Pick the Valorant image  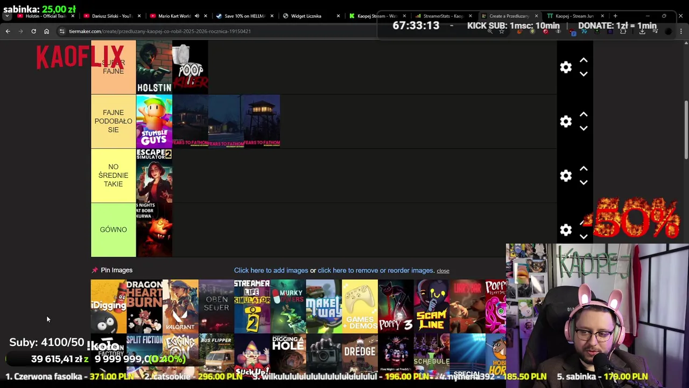[x=180, y=306]
